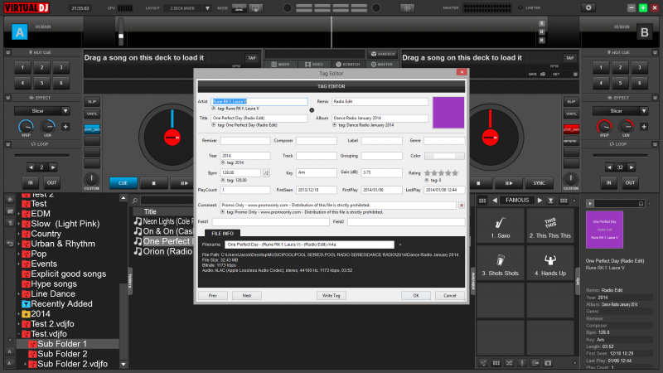Toggle the Rating tag radio button
The image size is (663, 373).
[x=427, y=180]
